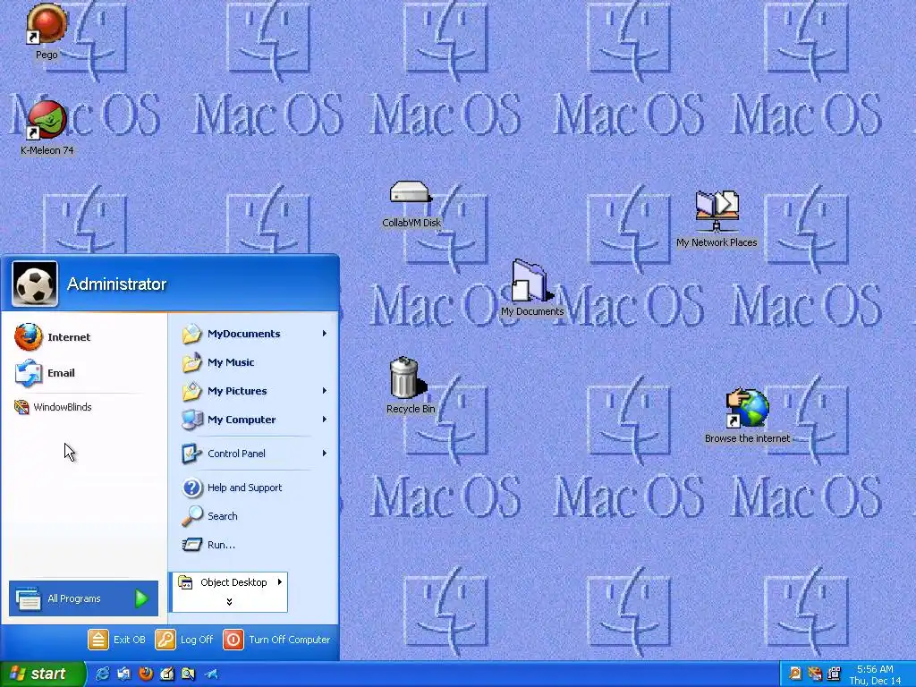Select the CollabVM Disk drive icon
The height and width of the screenshot is (687, 916).
tap(411, 192)
